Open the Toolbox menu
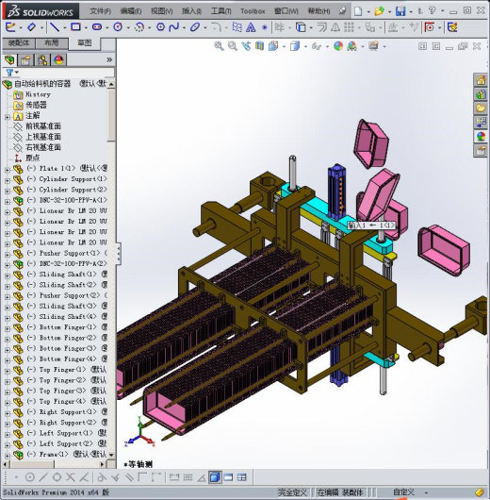490x500 pixels. tap(253, 11)
